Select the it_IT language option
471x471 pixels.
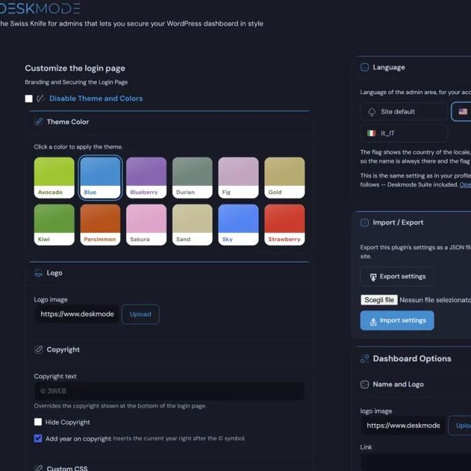(404, 133)
